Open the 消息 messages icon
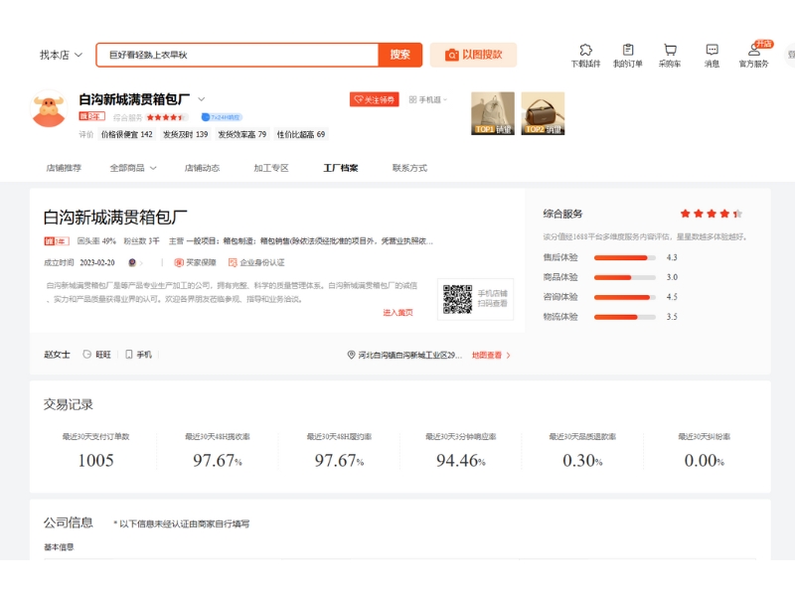Image resolution: width=795 pixels, height=596 pixels. click(712, 50)
